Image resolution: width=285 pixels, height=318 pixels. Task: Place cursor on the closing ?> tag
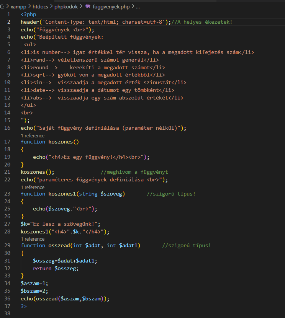(24, 306)
